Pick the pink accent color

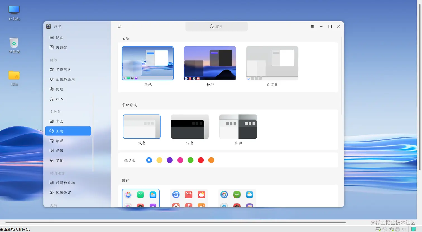click(x=180, y=160)
